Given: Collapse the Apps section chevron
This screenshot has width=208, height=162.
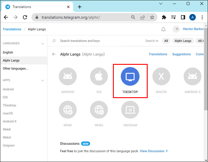Looking at the screenshot, I should point(42,80).
